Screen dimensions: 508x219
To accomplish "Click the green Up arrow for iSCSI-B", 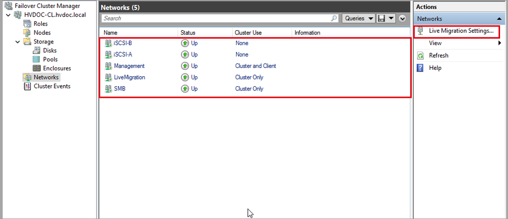I will coord(185,43).
